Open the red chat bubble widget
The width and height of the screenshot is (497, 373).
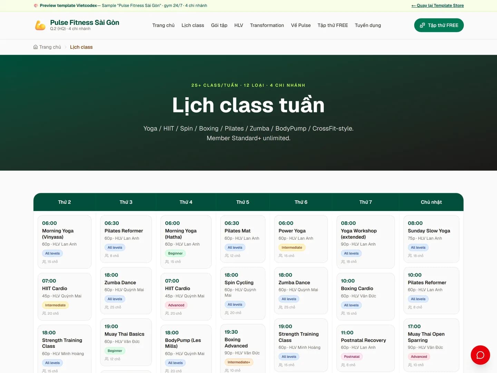480,355
